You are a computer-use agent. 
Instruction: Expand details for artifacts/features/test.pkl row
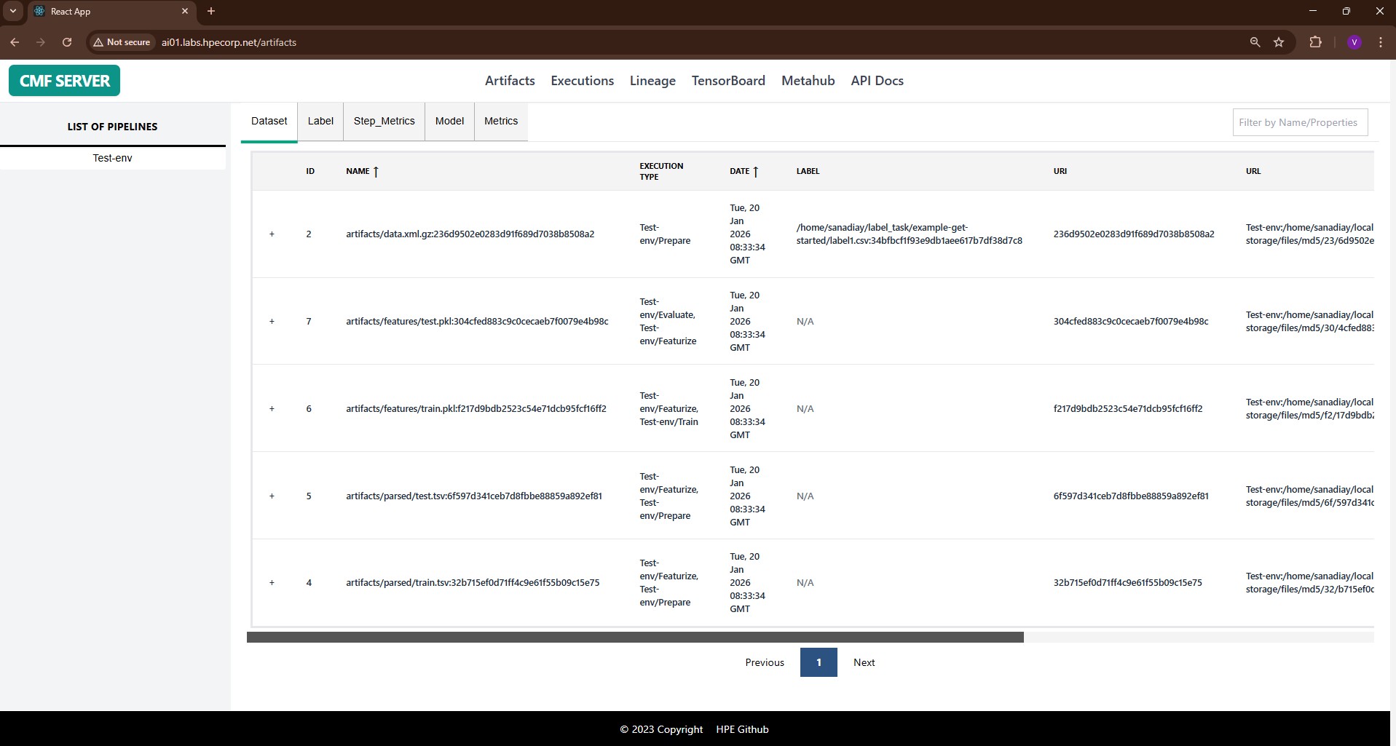[272, 321]
